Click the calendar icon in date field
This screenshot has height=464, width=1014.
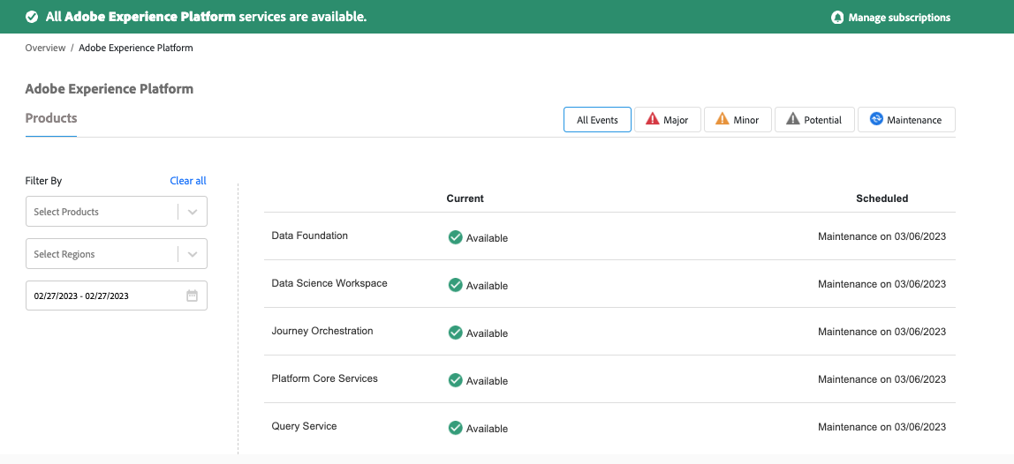tap(192, 296)
